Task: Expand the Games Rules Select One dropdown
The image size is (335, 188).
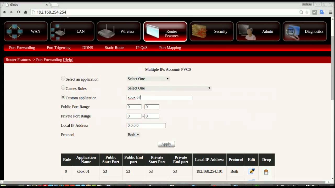Action: (x=169, y=88)
